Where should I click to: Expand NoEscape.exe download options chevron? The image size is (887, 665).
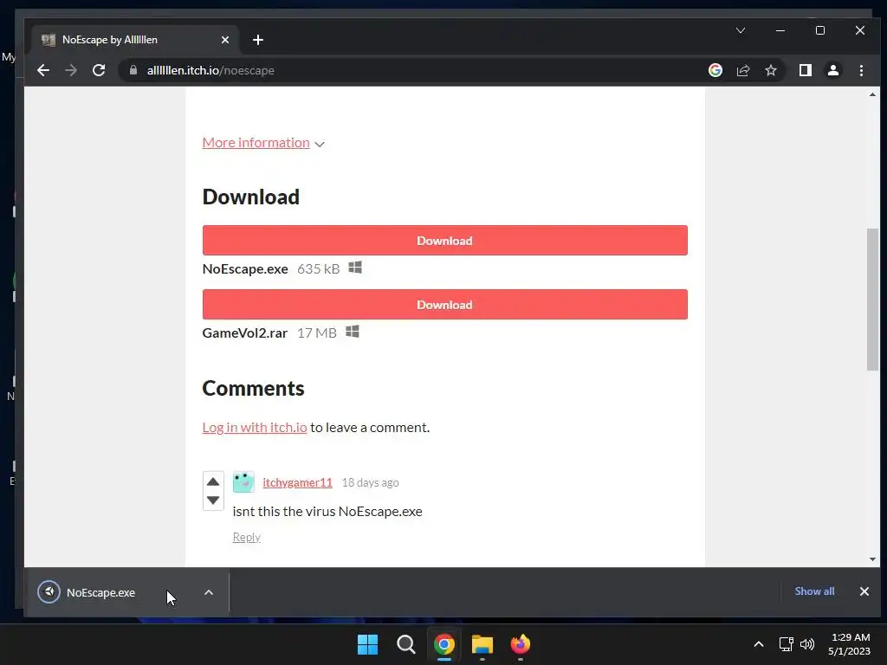point(209,592)
